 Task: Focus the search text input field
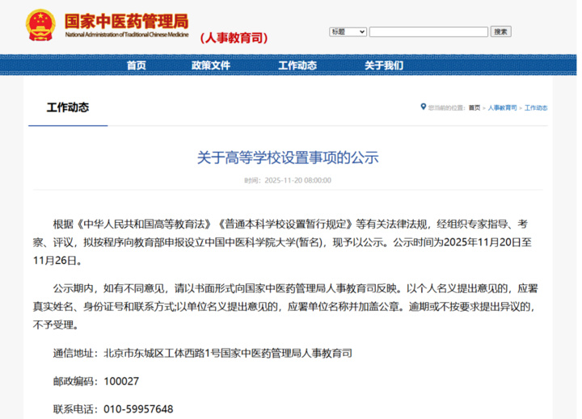pos(428,31)
